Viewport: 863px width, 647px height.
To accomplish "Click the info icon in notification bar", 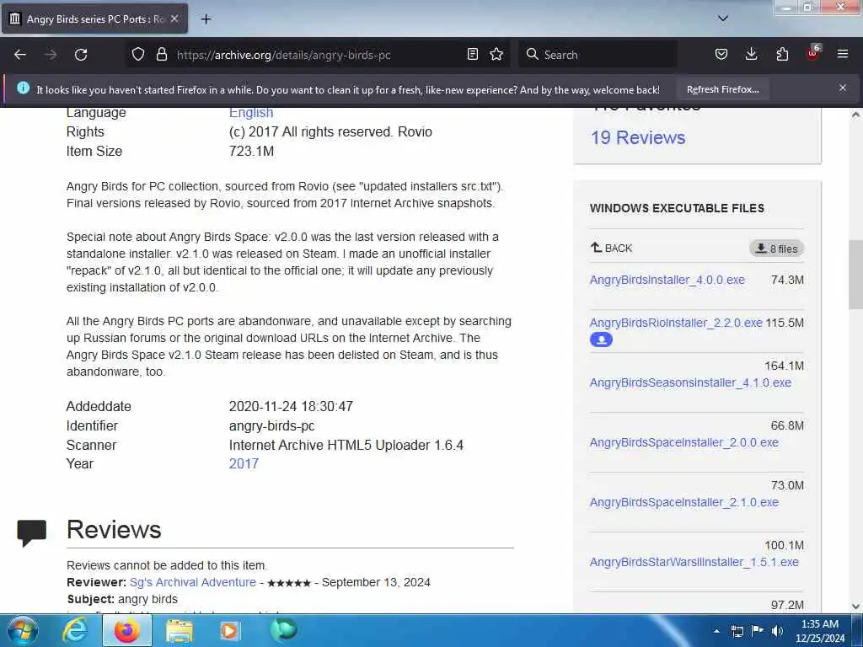I will (x=23, y=88).
